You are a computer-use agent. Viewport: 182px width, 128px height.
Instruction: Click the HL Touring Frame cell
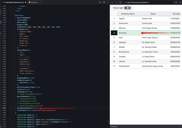tap(155, 47)
